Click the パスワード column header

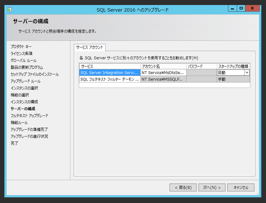(201, 66)
